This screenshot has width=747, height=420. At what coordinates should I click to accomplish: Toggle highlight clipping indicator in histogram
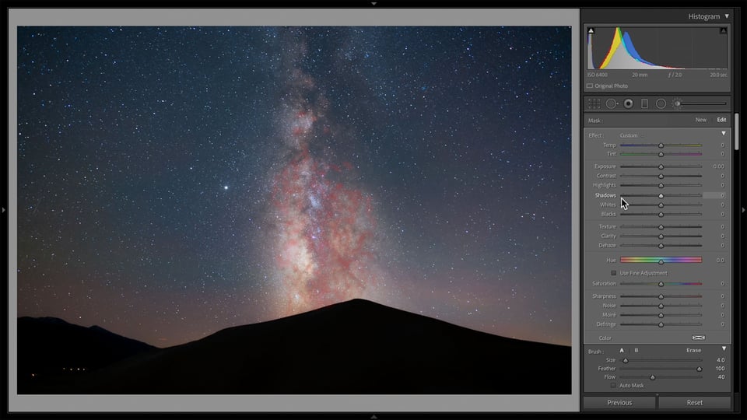(x=723, y=30)
